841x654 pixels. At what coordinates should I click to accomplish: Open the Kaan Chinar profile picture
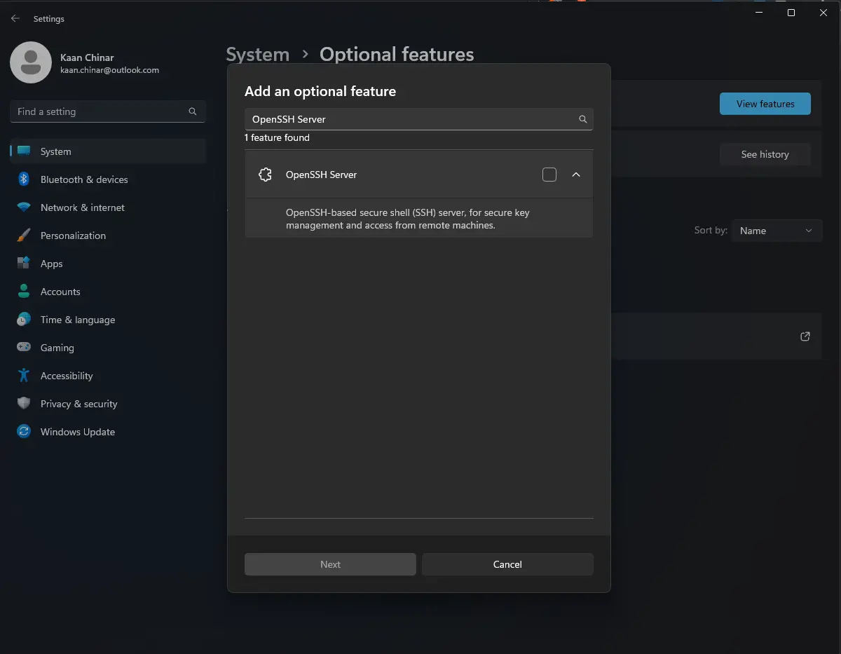click(30, 62)
